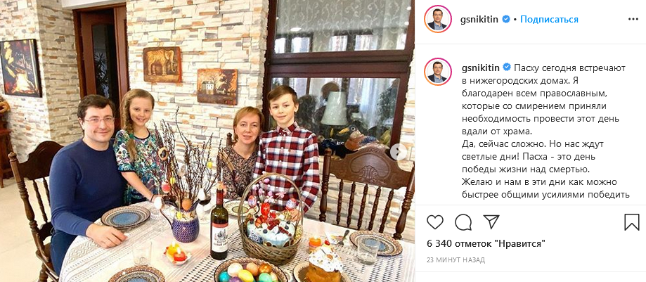Image resolution: width=646 pixels, height=282 pixels.
Task: Follow the account via Подписаться
Action: click(549, 20)
